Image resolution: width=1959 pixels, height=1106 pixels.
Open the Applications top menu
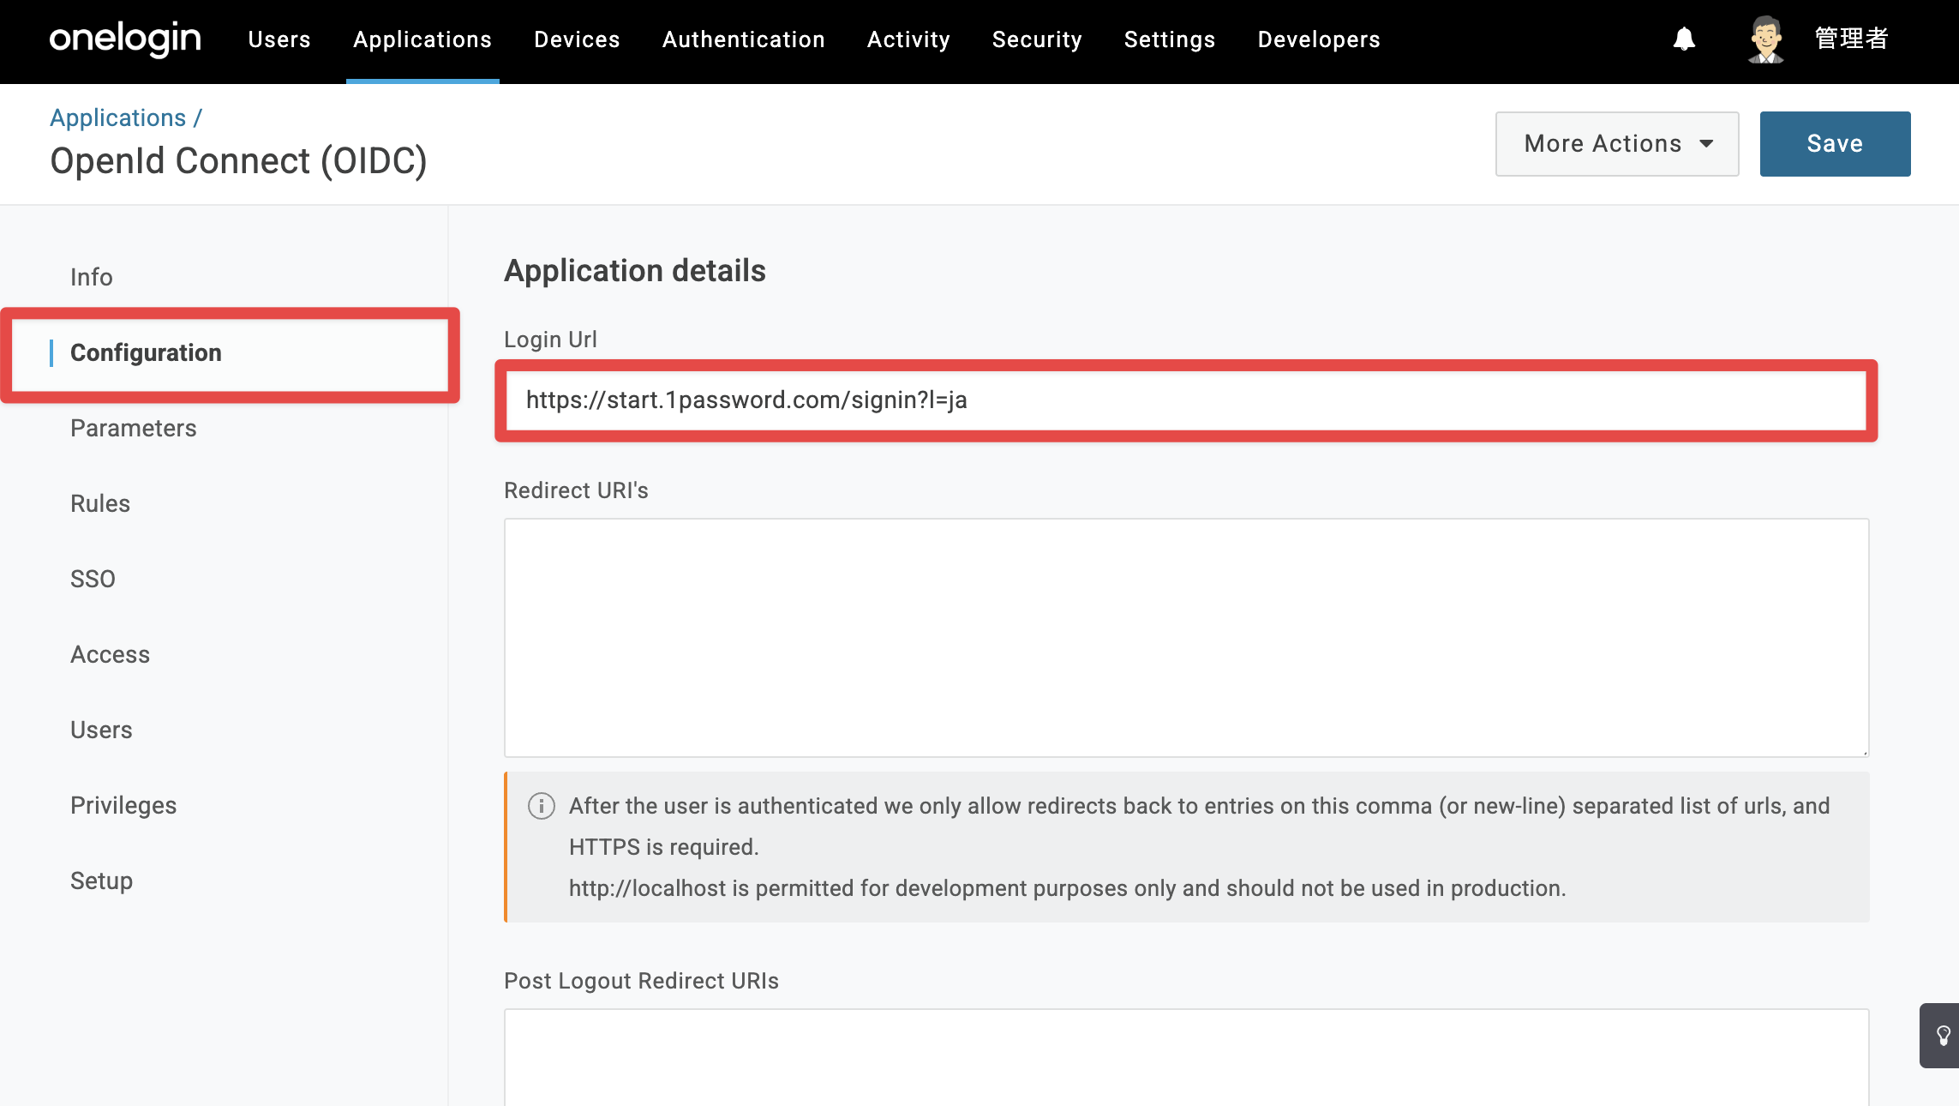[x=422, y=39]
